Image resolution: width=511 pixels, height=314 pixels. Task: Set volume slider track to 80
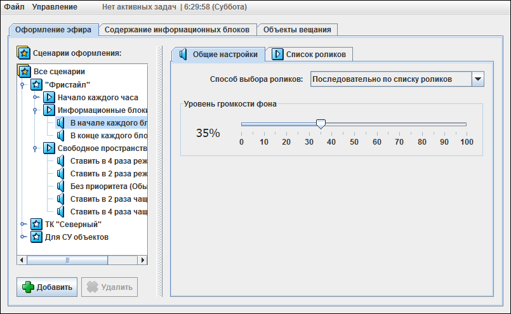click(421, 124)
